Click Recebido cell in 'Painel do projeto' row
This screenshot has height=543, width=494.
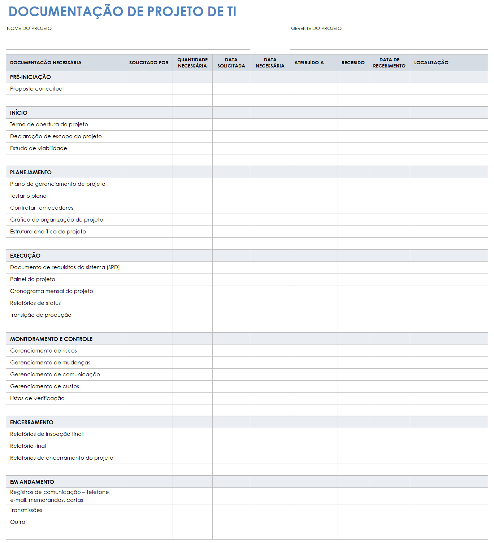pyautogui.click(x=353, y=279)
